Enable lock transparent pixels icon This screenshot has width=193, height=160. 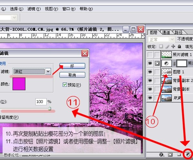coord(161,46)
